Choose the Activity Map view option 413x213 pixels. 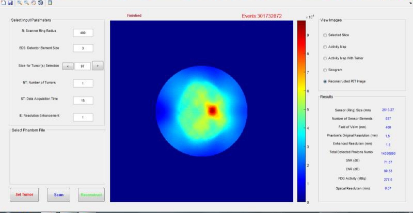tap(325, 46)
